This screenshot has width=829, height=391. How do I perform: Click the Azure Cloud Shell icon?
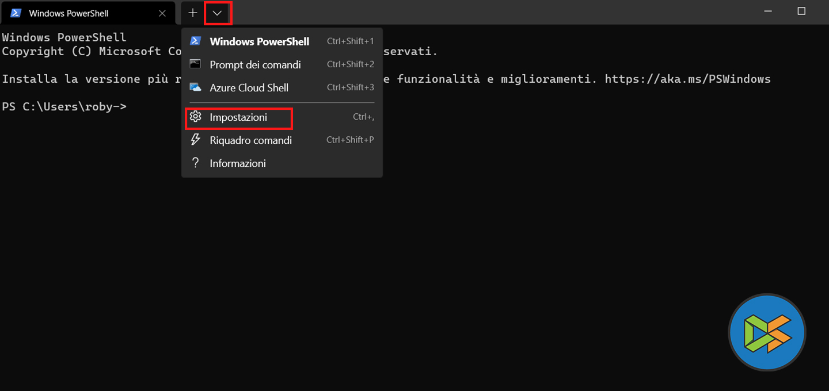point(196,87)
